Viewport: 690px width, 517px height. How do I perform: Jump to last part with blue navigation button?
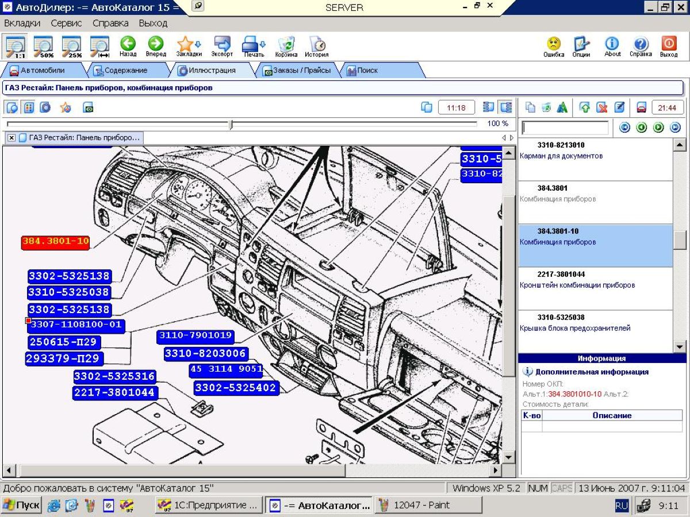pos(675,128)
